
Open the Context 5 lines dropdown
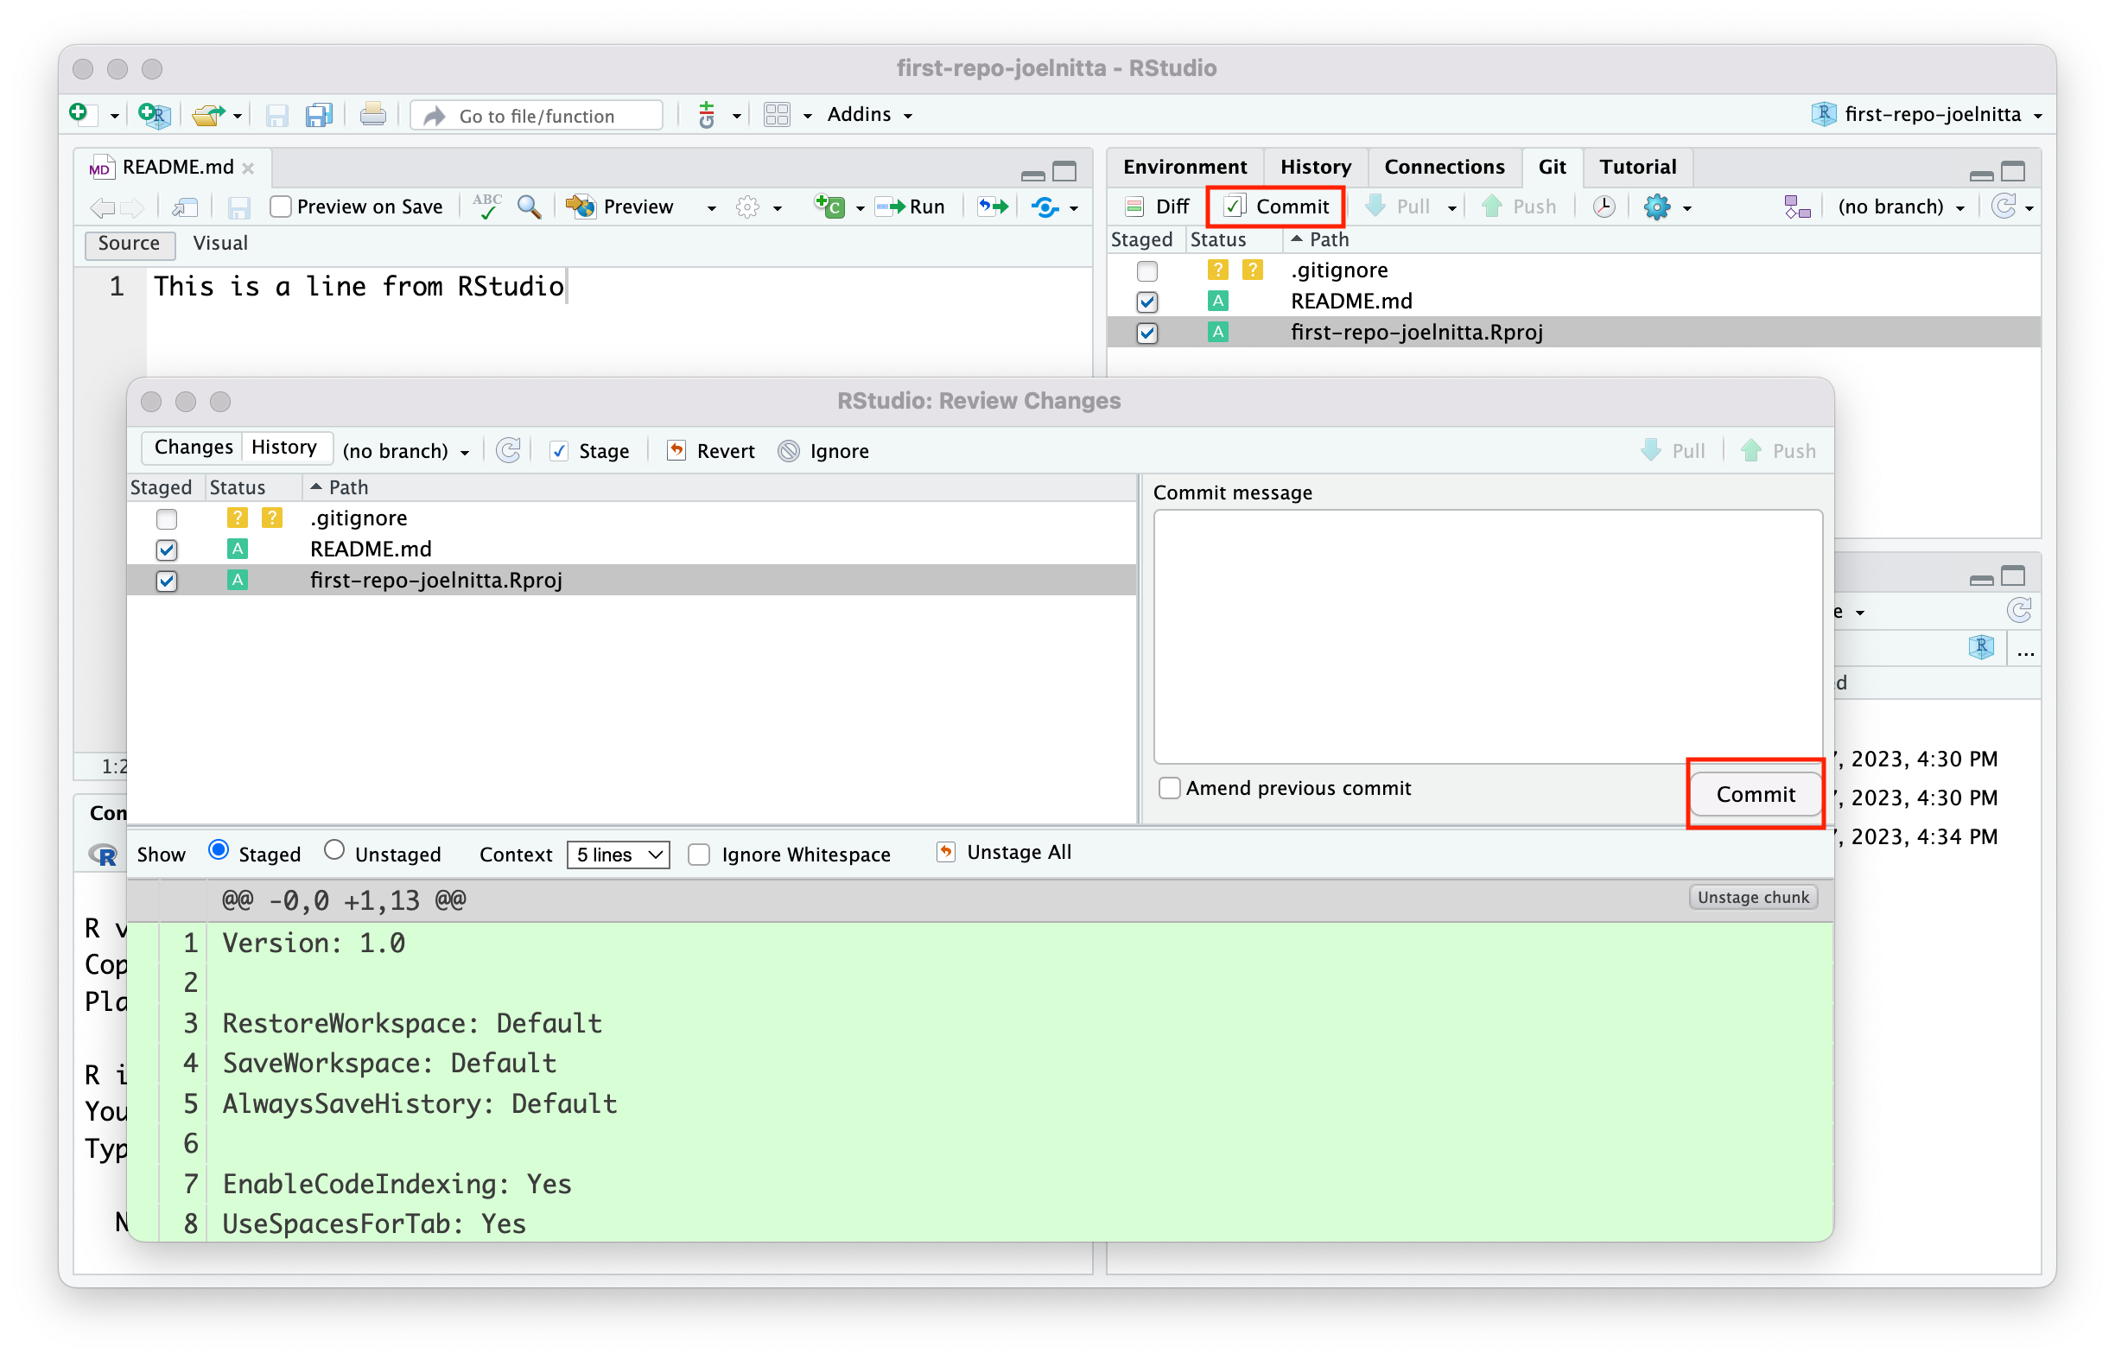point(617,855)
